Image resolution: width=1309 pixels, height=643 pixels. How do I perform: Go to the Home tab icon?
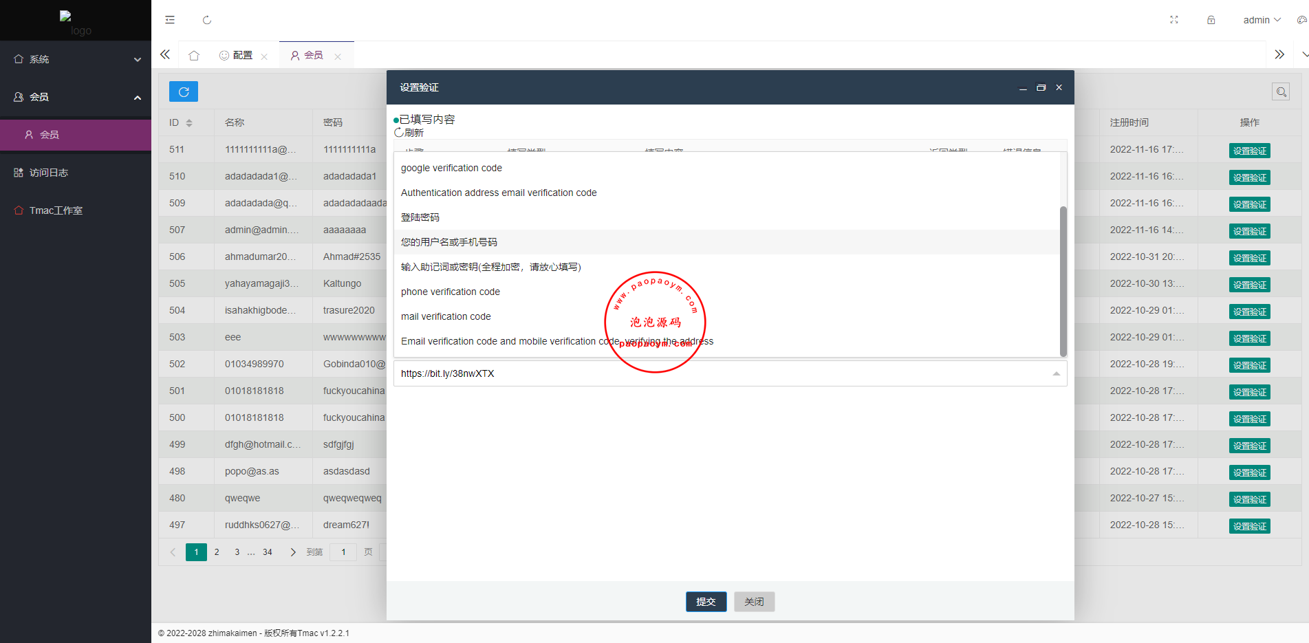point(194,56)
